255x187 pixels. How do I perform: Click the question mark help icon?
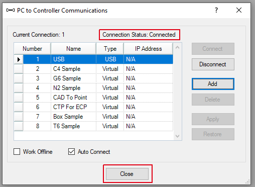click(216, 10)
